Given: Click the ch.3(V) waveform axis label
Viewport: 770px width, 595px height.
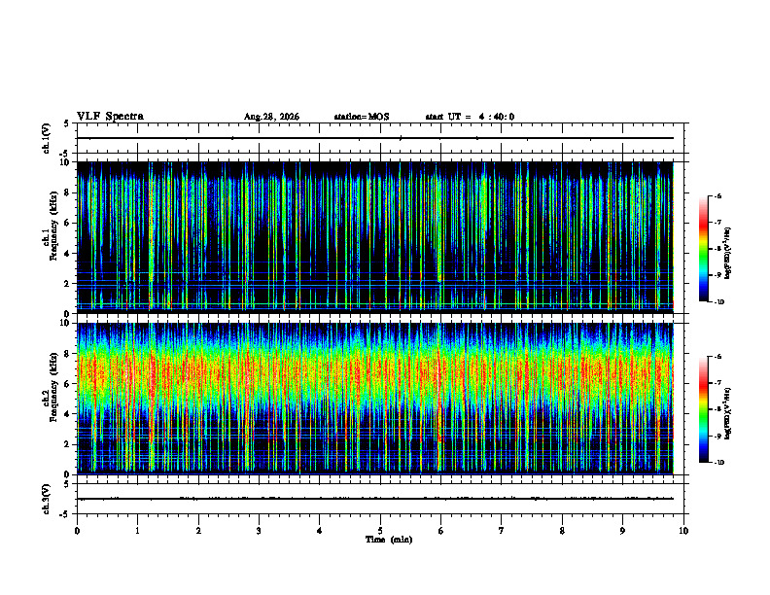Looking at the screenshot, I should (x=47, y=499).
